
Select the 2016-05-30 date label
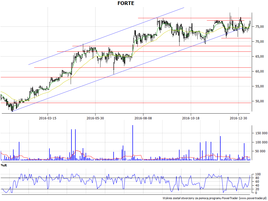pyautogui.click(x=95, y=118)
